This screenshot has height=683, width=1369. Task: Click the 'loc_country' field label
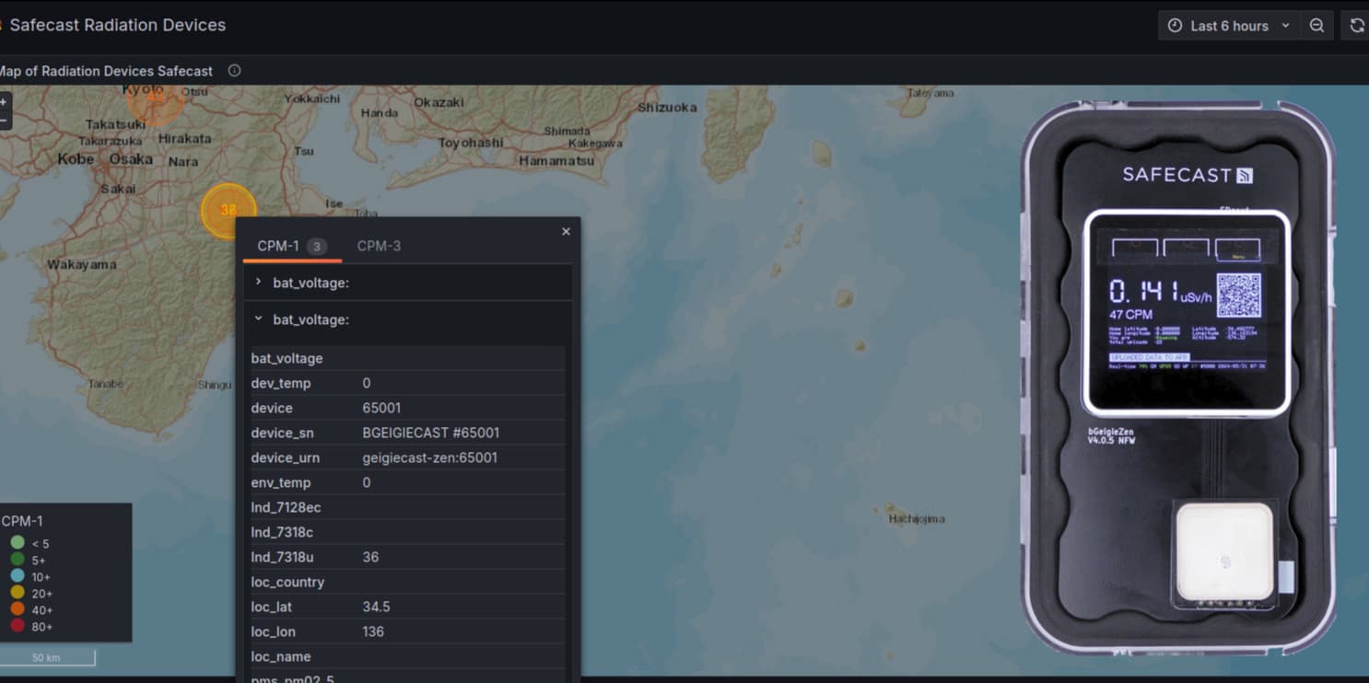pos(287,582)
